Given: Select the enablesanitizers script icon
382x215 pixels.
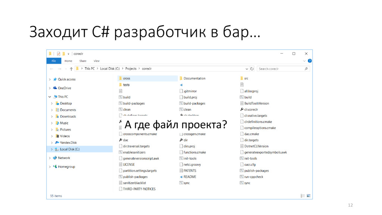Looking at the screenshot, I should (x=120, y=152).
